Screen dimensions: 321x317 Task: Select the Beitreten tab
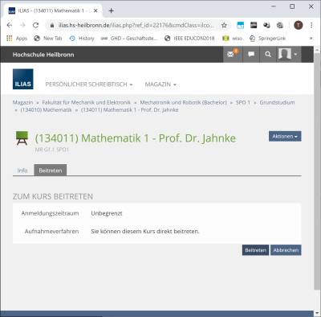tap(51, 171)
